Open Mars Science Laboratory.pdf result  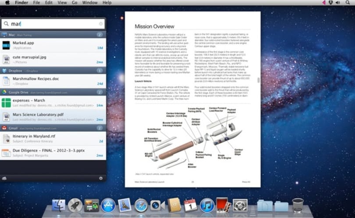[x=53, y=117]
